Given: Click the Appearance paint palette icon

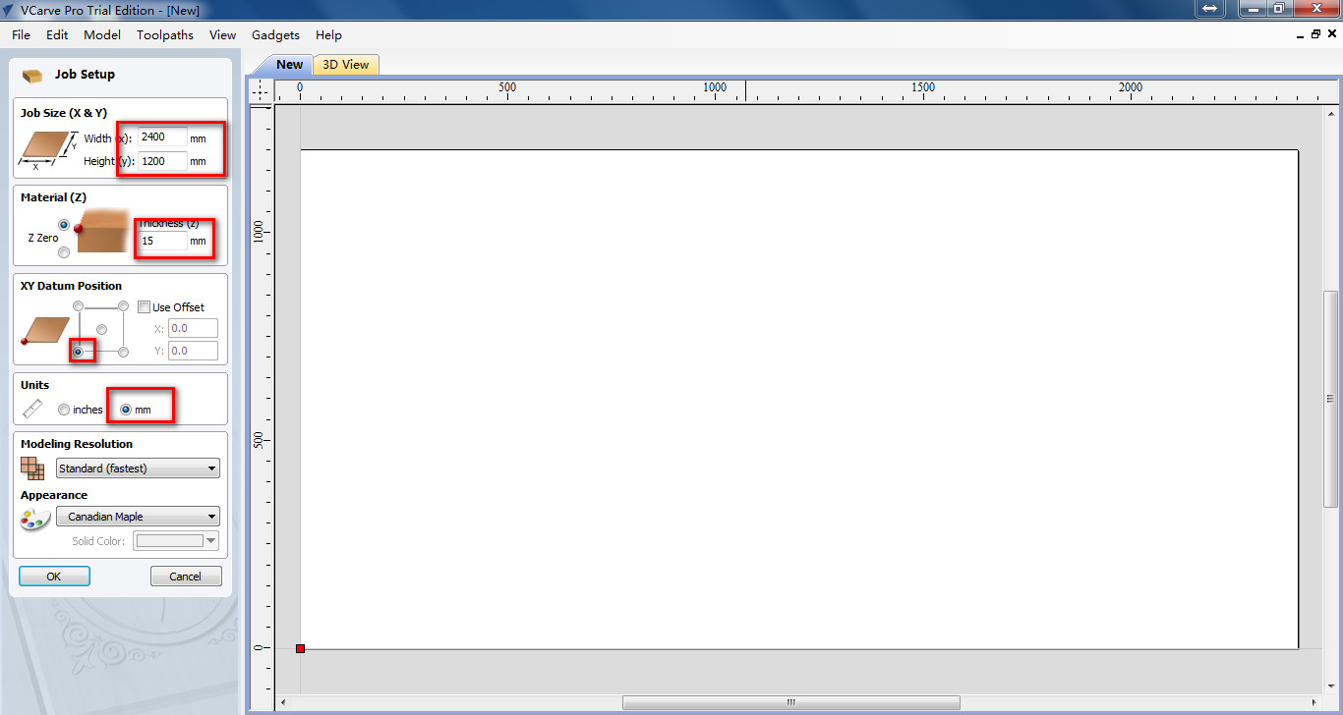Looking at the screenshot, I should point(34,519).
